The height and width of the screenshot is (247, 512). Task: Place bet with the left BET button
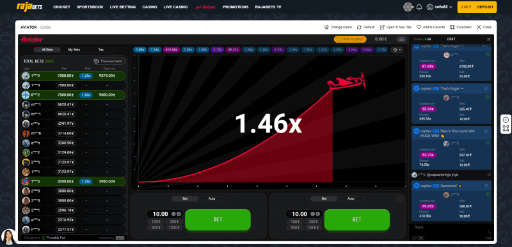[218, 219]
